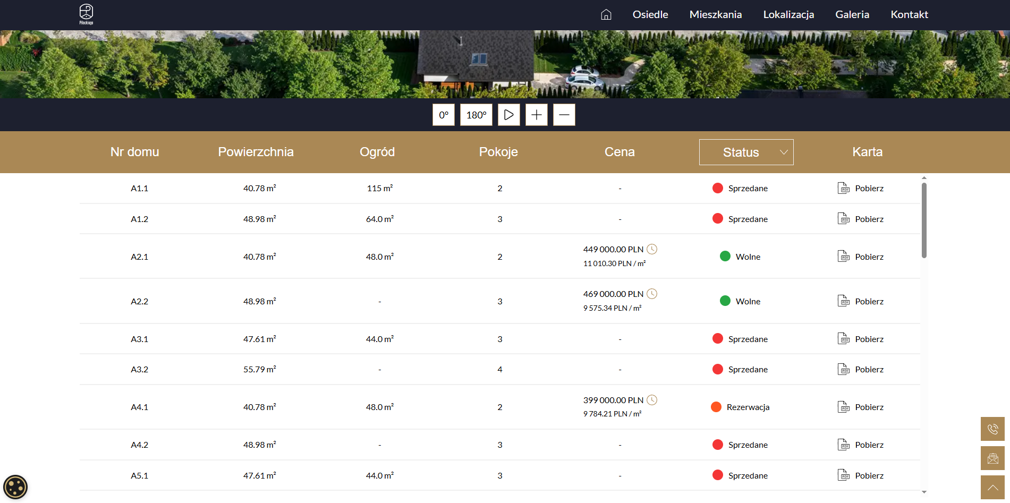Screen dimensions: 1010x503
Task: Click the Wolne status in row A2.2
Action: click(748, 302)
